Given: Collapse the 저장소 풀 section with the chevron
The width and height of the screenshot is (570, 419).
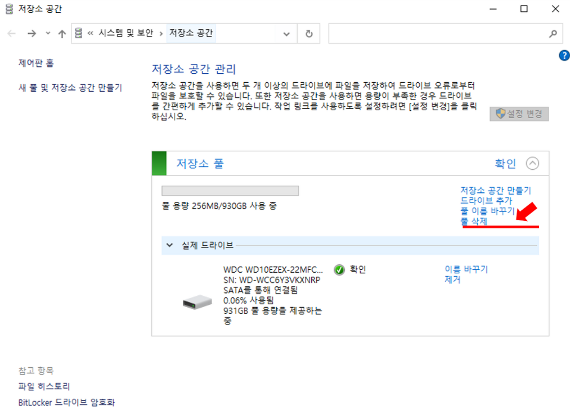Looking at the screenshot, I should (x=533, y=164).
